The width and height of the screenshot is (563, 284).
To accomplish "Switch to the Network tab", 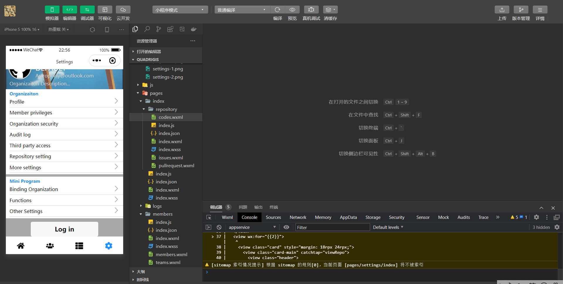I will [x=298, y=217].
